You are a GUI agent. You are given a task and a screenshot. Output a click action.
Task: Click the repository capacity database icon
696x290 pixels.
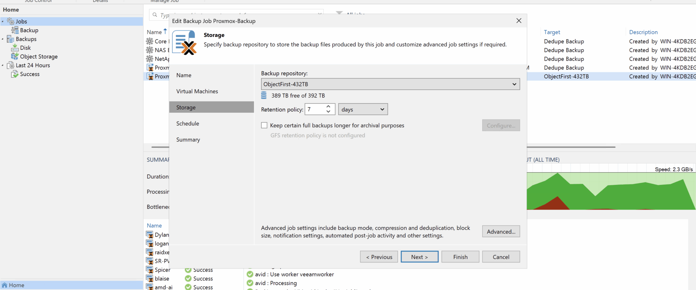pos(264,95)
